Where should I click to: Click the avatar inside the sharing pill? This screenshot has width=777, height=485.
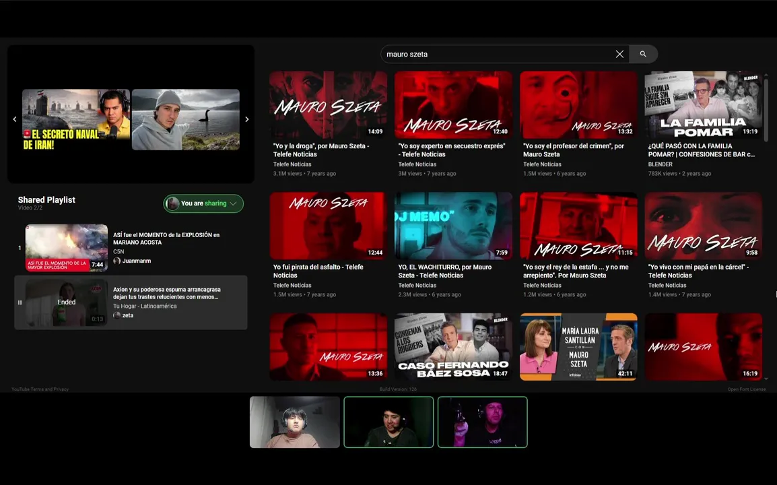tap(172, 203)
